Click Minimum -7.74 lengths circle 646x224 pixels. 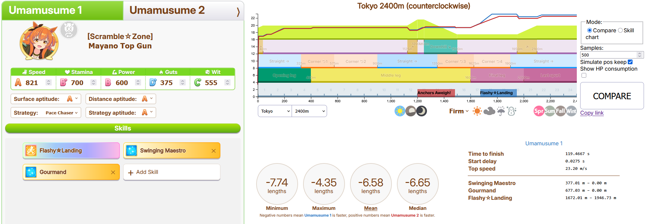277,184
